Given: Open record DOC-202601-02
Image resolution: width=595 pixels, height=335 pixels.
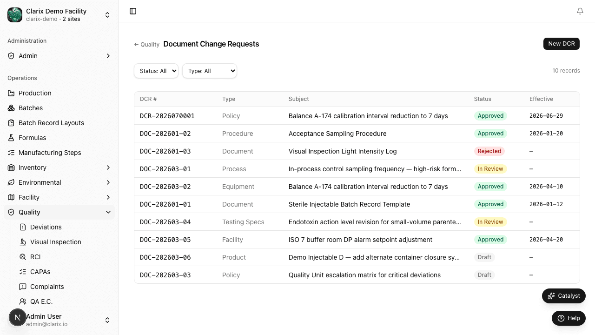Looking at the screenshot, I should [x=165, y=134].
